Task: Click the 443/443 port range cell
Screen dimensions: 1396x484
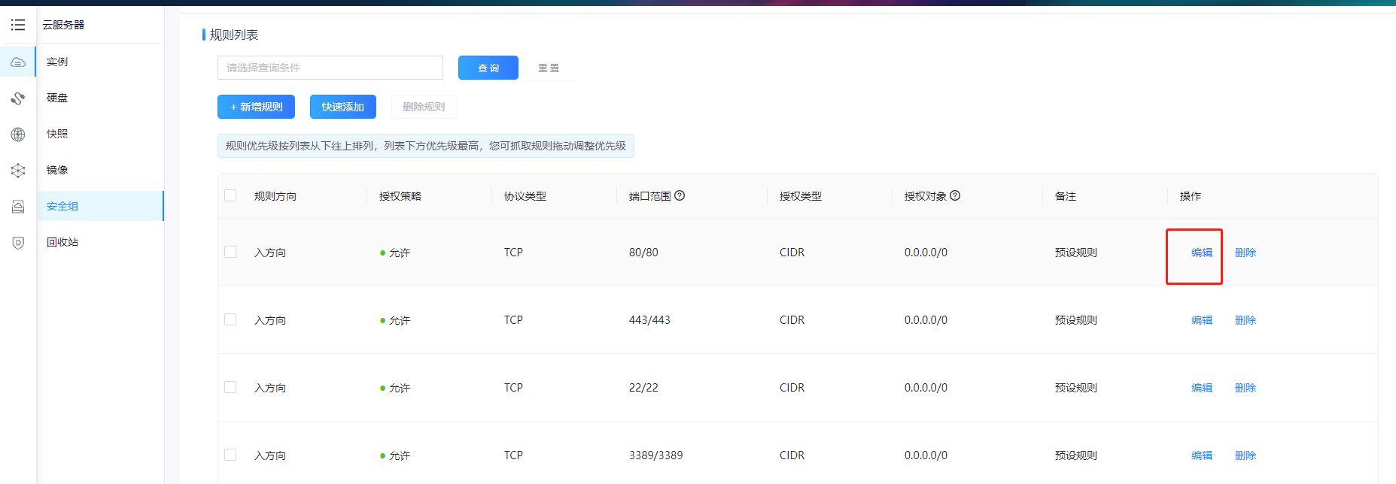Action: (649, 320)
